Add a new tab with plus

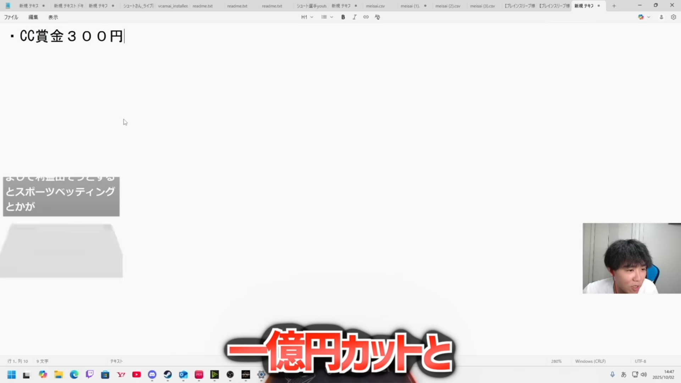(614, 6)
